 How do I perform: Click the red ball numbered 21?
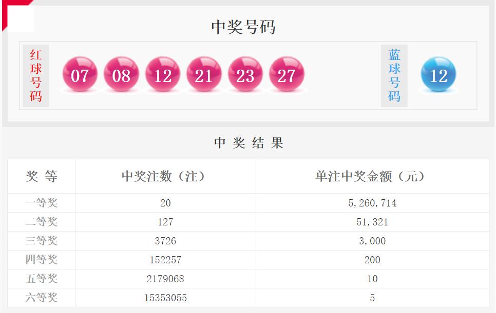click(204, 74)
